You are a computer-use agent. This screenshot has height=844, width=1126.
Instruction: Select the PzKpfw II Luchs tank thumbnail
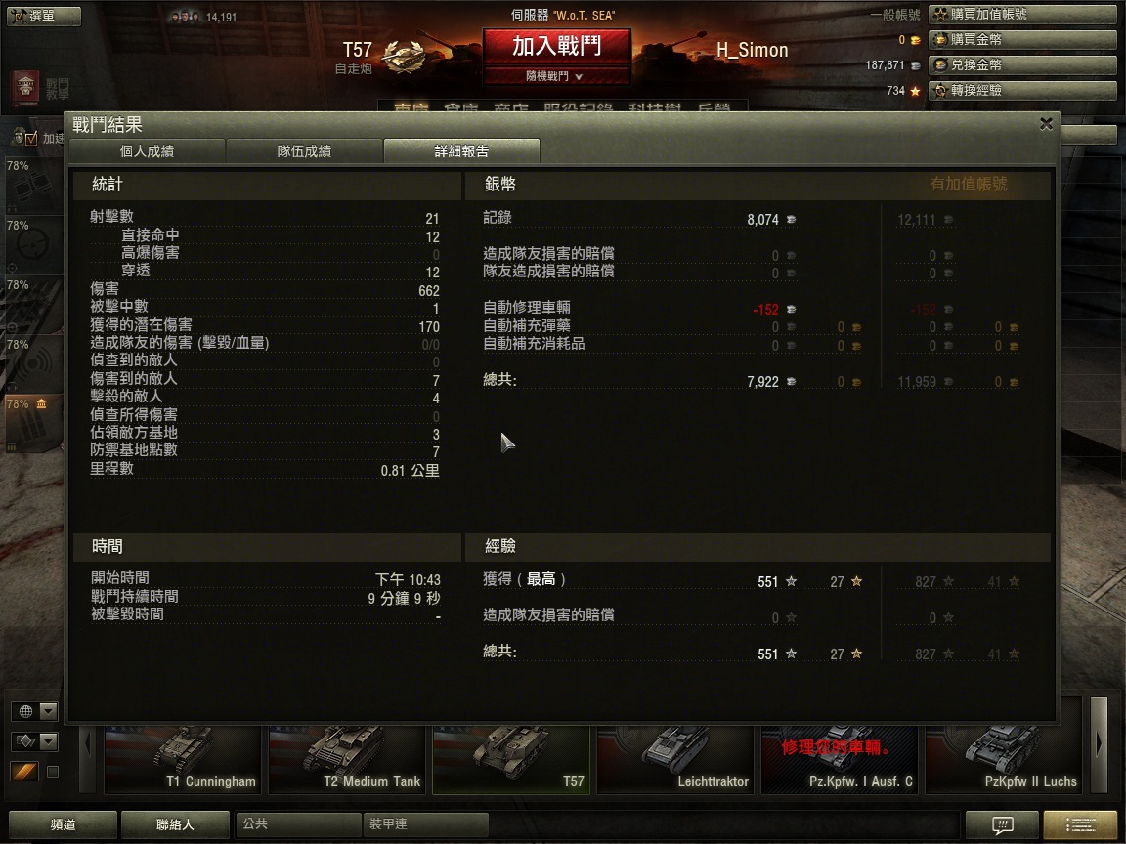pos(1004,759)
